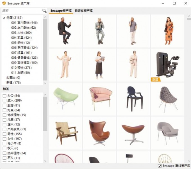Select category 003 人物 (360)
This screenshot has height=169, width=191.
pyautogui.click(x=21, y=33)
